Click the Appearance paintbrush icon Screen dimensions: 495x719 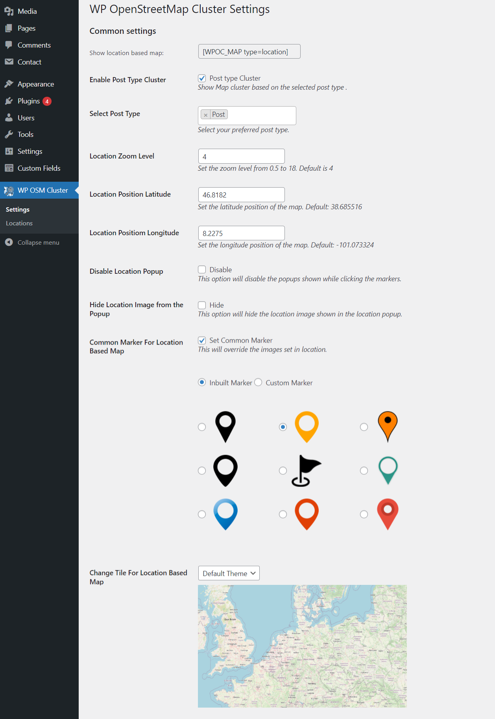click(9, 84)
